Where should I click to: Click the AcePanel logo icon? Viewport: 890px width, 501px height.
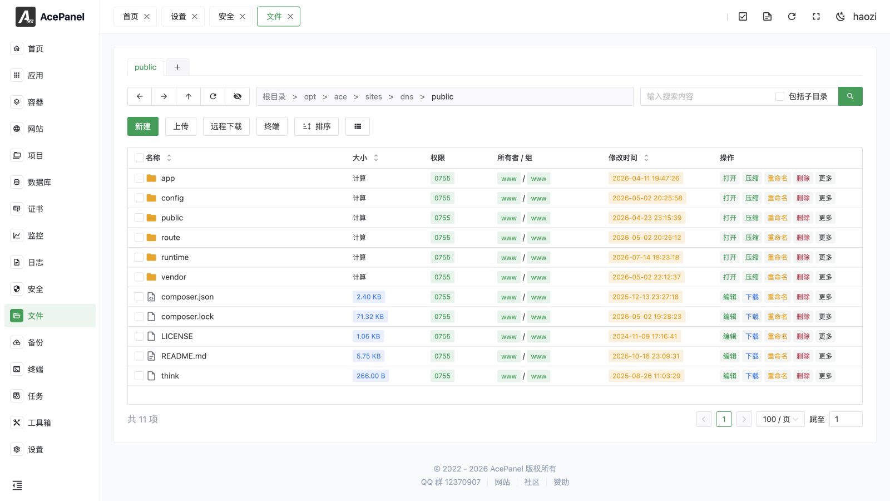(26, 17)
